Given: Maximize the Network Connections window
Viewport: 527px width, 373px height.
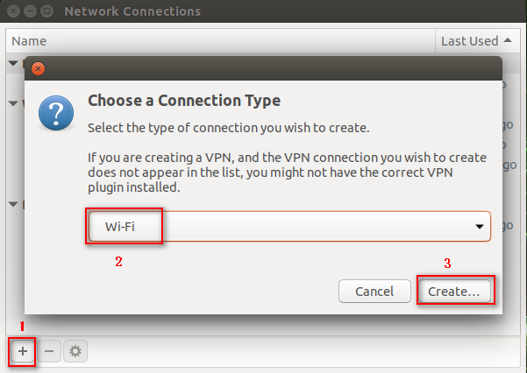Looking at the screenshot, I should (x=46, y=11).
